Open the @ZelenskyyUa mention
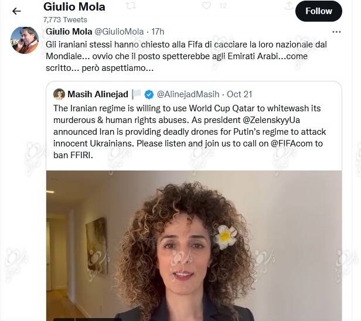Screen dimensions: 361x321 (271, 120)
